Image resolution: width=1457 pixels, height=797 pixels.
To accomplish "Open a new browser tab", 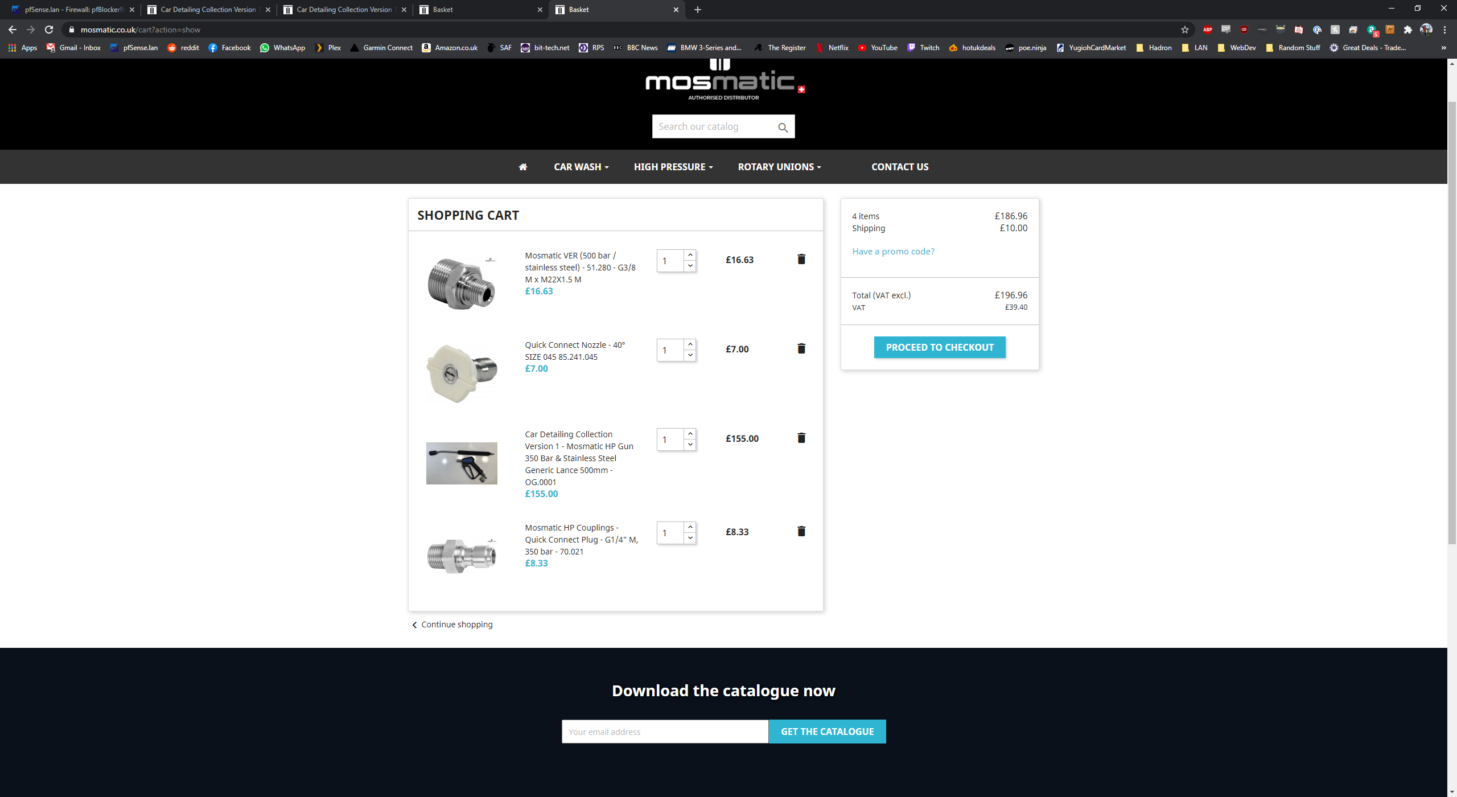I will tap(698, 10).
